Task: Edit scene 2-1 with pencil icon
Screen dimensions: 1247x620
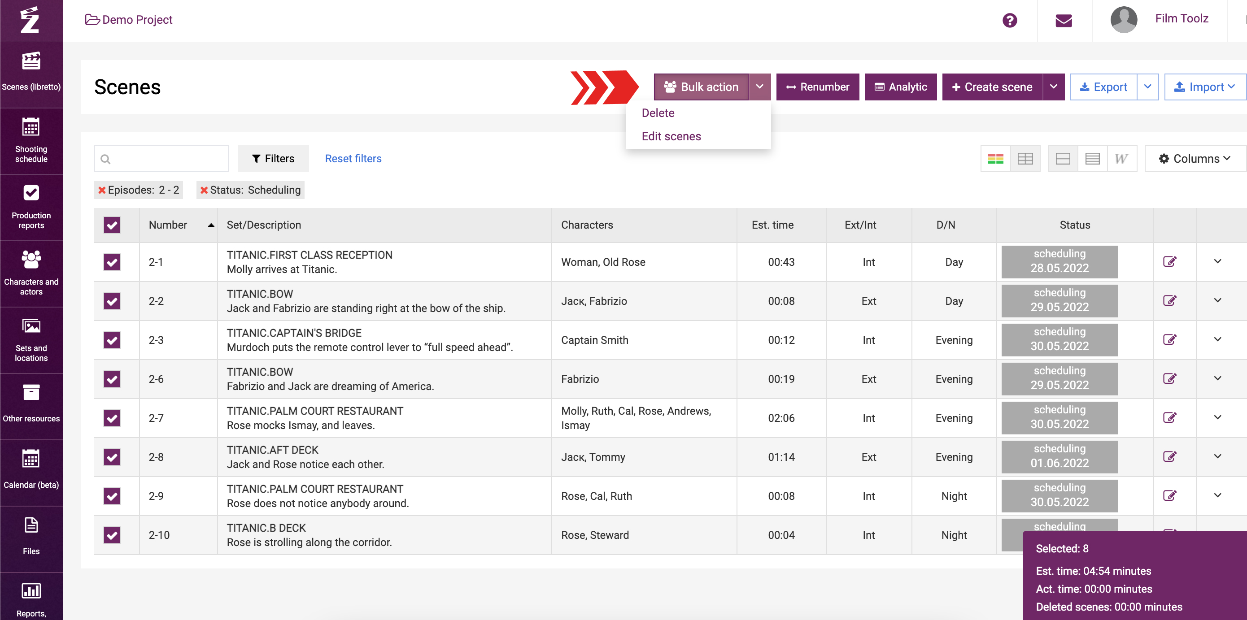Action: 1169,262
